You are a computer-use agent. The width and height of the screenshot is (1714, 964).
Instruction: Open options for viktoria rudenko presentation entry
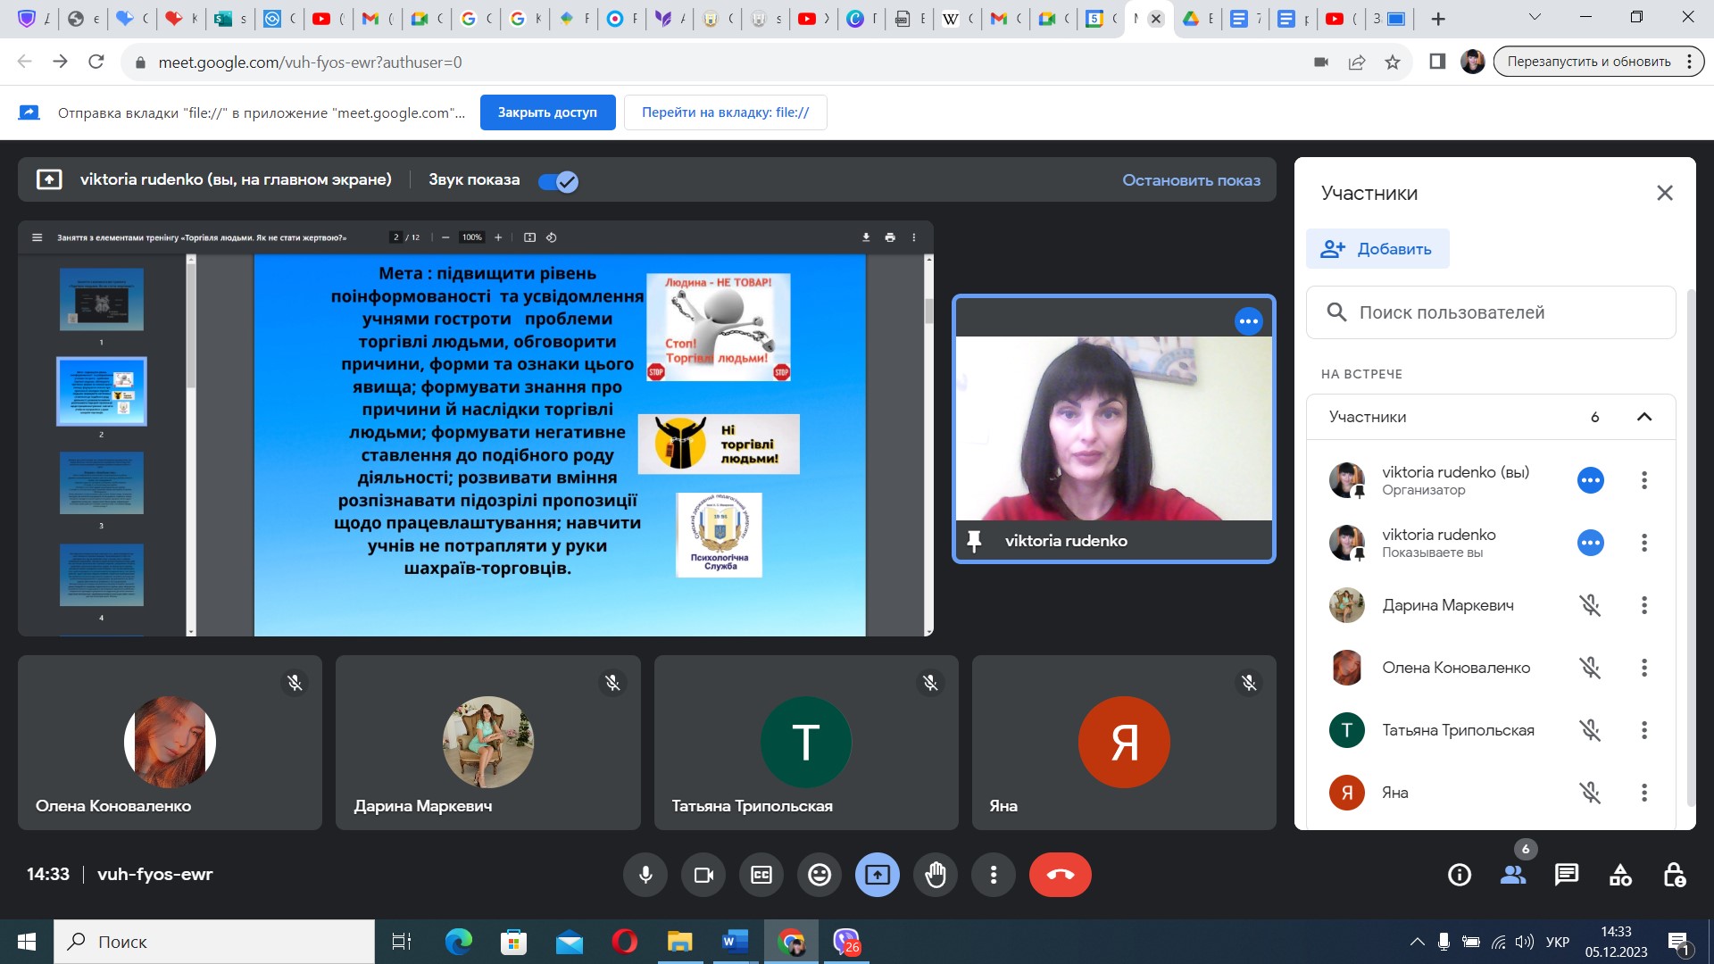pos(1644,543)
